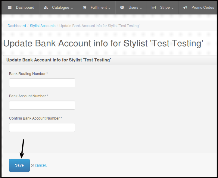Focus the Bank Account Number field
This screenshot has width=218, height=178.
(x=42, y=105)
